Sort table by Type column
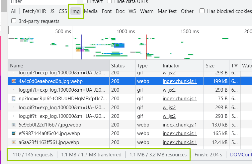Image resolution: width=252 pixels, height=164 pixels. [148, 65]
